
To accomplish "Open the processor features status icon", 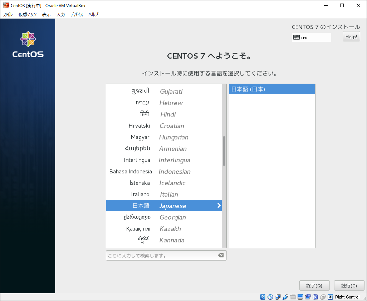I will point(315,297).
